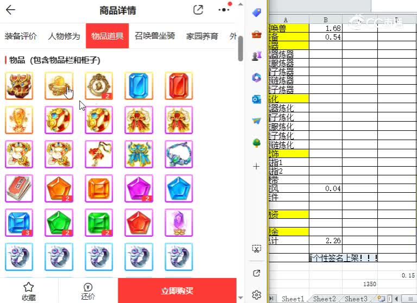This screenshot has height=303, width=417.
Task: Select the purple crystal on lotus item
Action: (179, 223)
